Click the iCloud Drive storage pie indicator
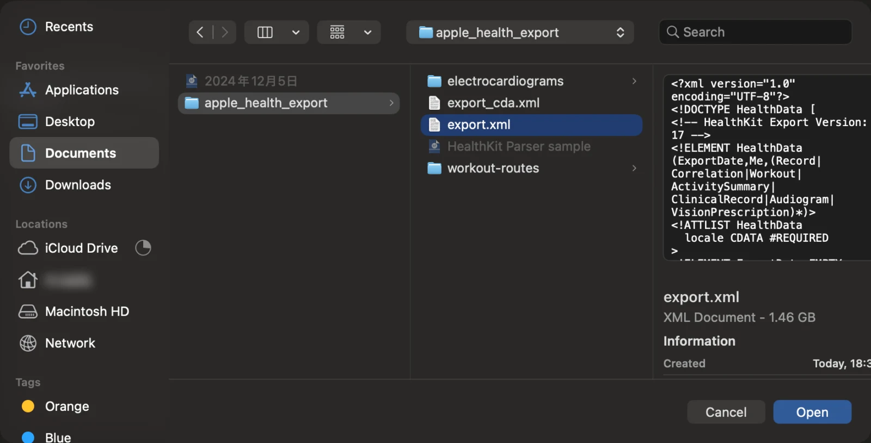The height and width of the screenshot is (443, 871). 143,248
